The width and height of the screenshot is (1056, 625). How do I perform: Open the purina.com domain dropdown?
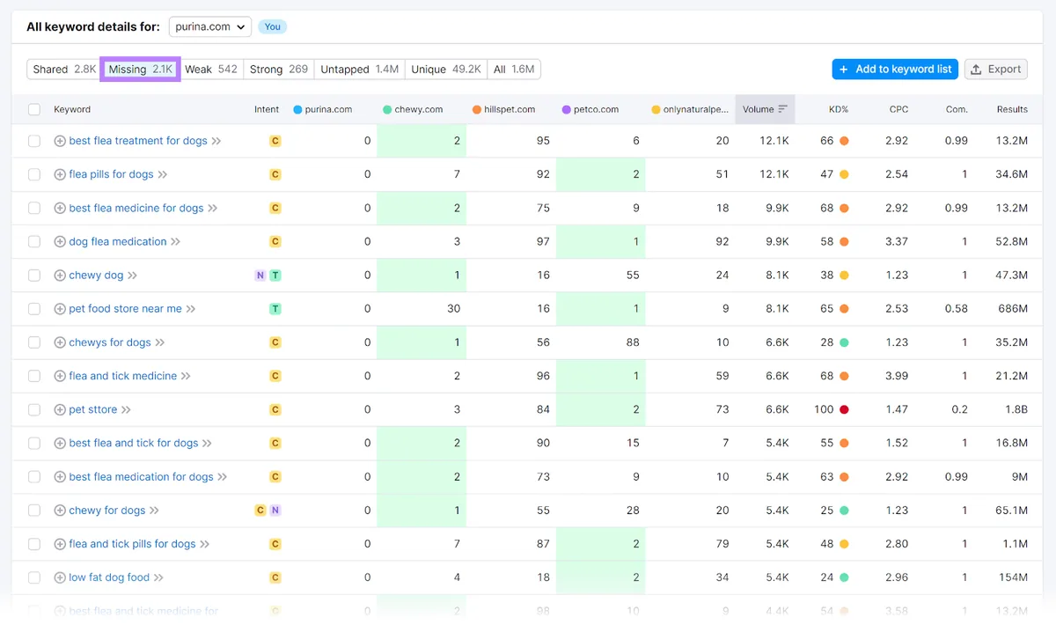coord(210,26)
